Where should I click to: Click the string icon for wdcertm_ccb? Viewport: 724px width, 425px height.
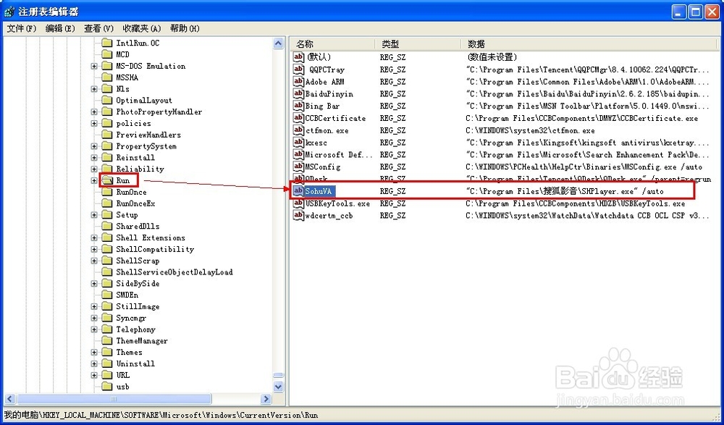click(x=298, y=215)
